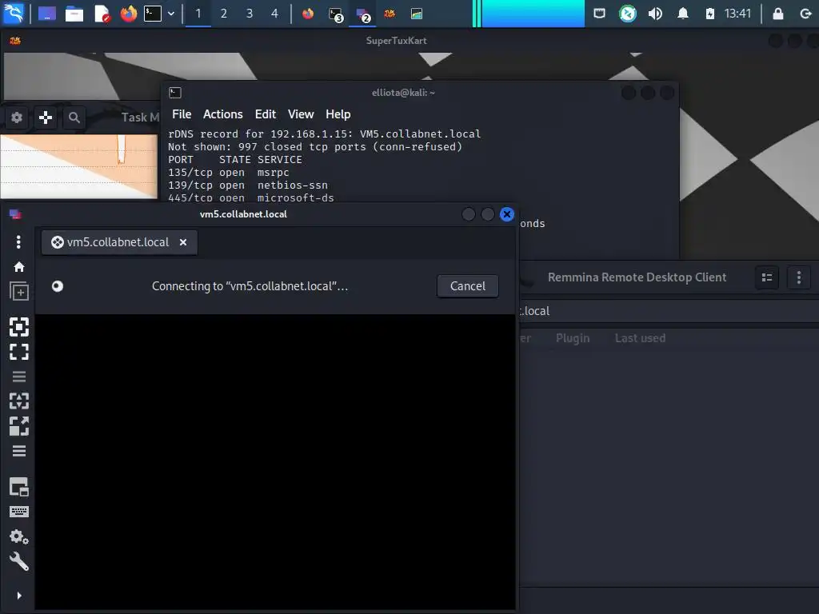Open the file manager from the top panel
The width and height of the screenshot is (819, 614).
coord(74,14)
